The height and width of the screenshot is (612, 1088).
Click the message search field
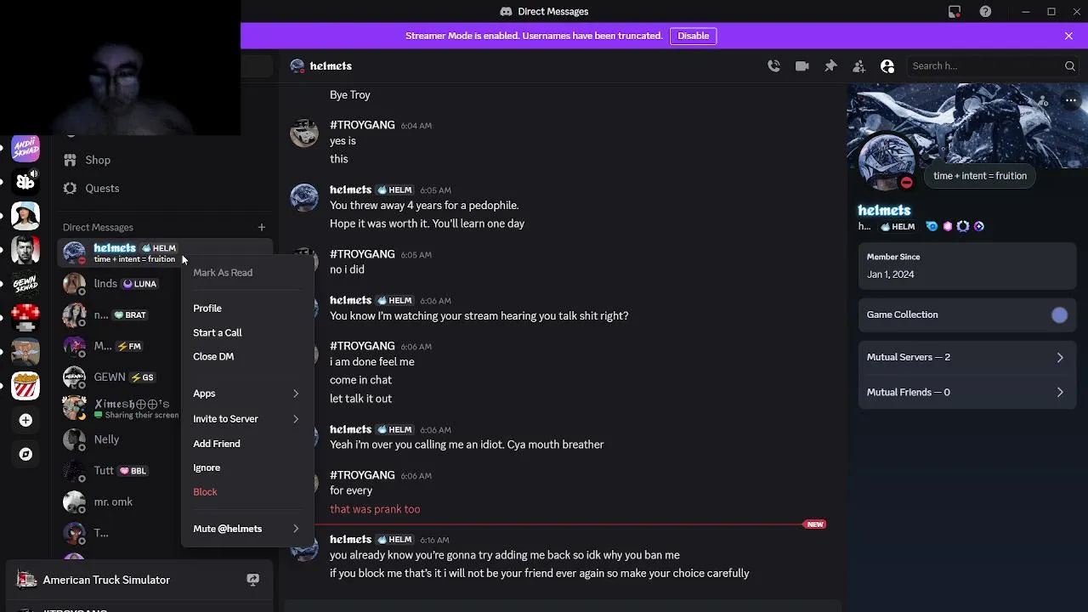984,66
